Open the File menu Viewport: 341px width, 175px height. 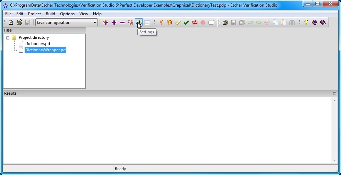tap(8, 14)
